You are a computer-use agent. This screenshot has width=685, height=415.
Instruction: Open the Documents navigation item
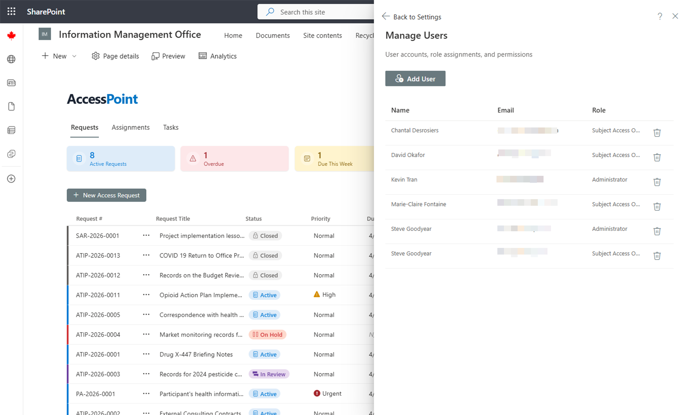(x=273, y=35)
